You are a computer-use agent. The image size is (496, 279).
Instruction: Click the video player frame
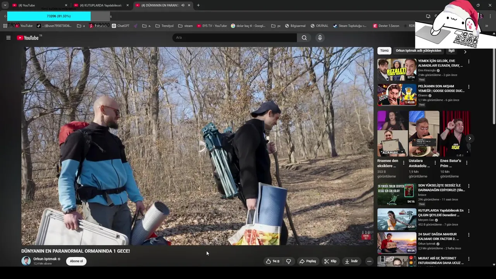pyautogui.click(x=197, y=146)
